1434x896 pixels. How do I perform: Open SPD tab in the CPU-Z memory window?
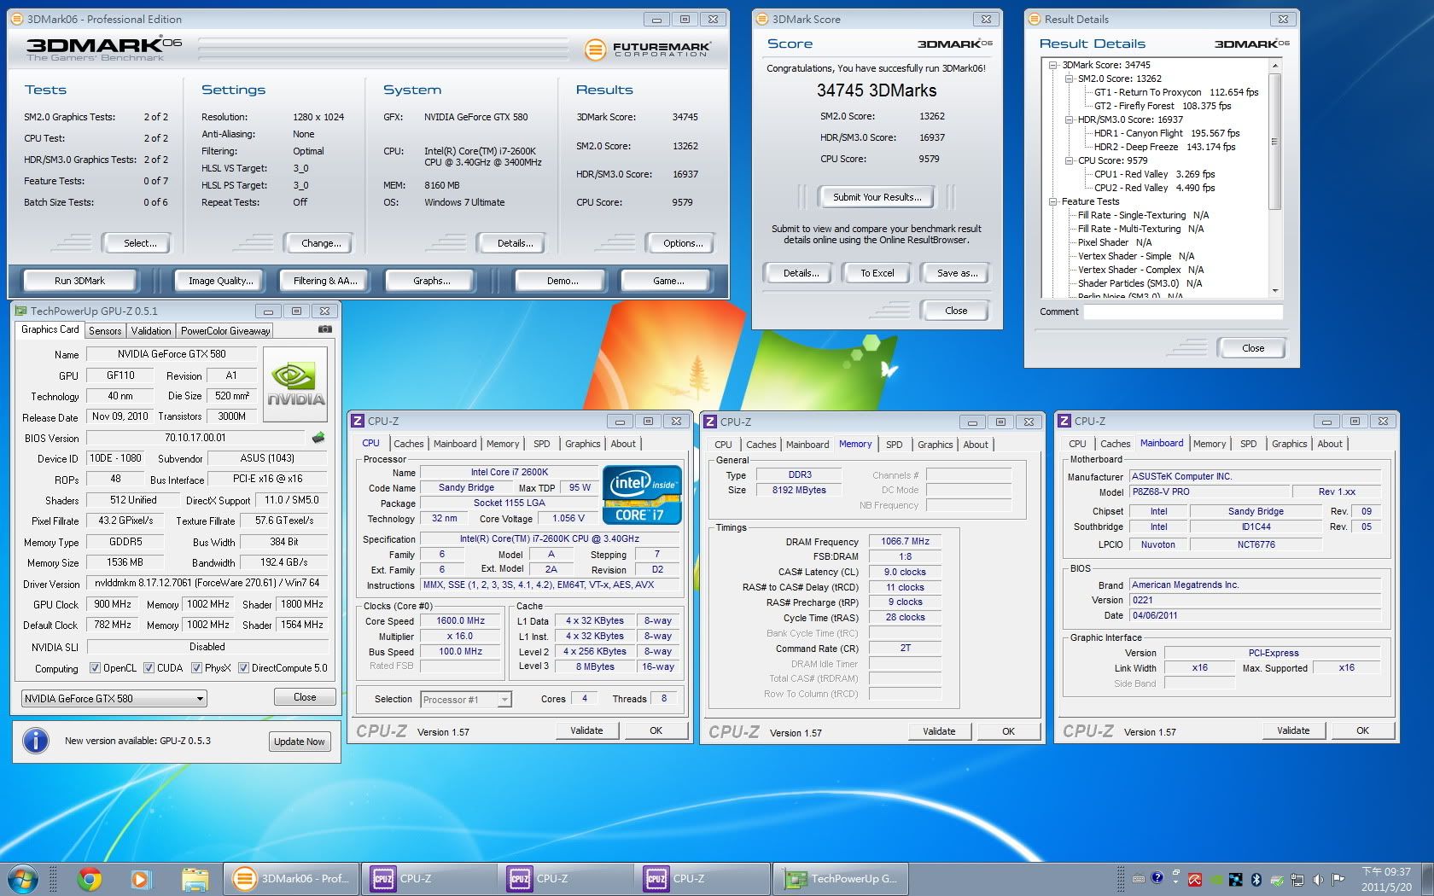pos(894,445)
